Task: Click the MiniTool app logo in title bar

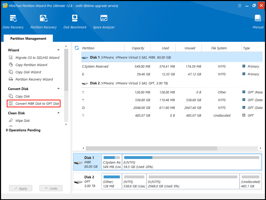Action: tap(5, 5)
